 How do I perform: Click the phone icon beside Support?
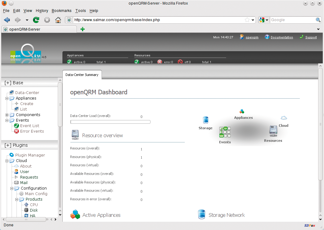click(301, 37)
